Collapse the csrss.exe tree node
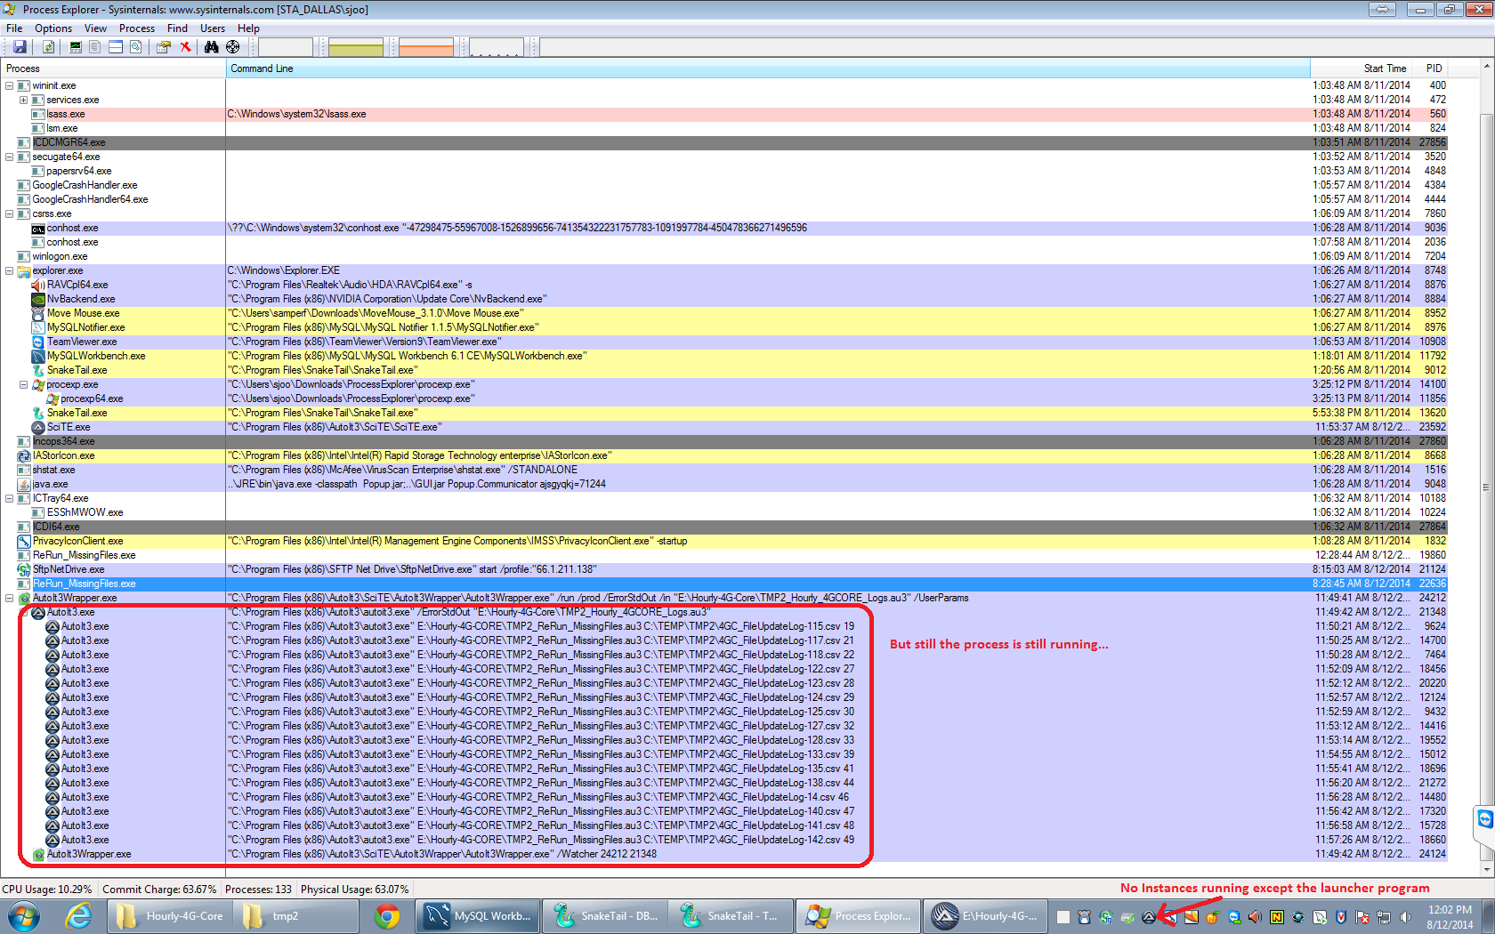This screenshot has height=934, width=1495. click(9, 214)
